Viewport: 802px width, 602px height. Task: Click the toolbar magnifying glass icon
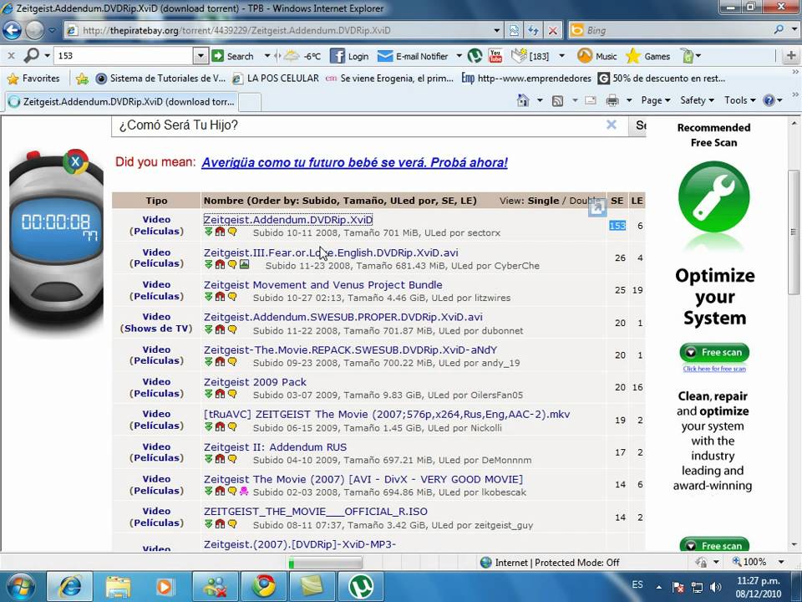click(x=31, y=55)
